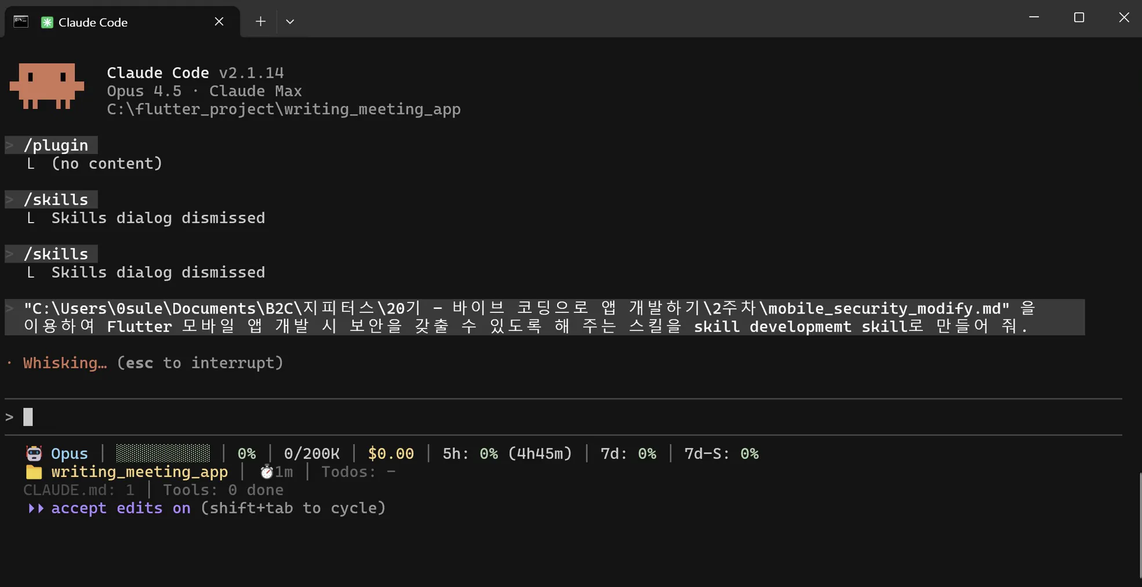This screenshot has width=1142, height=587.
Task: Click the 'Opus' model label in status line
Action: (70, 454)
